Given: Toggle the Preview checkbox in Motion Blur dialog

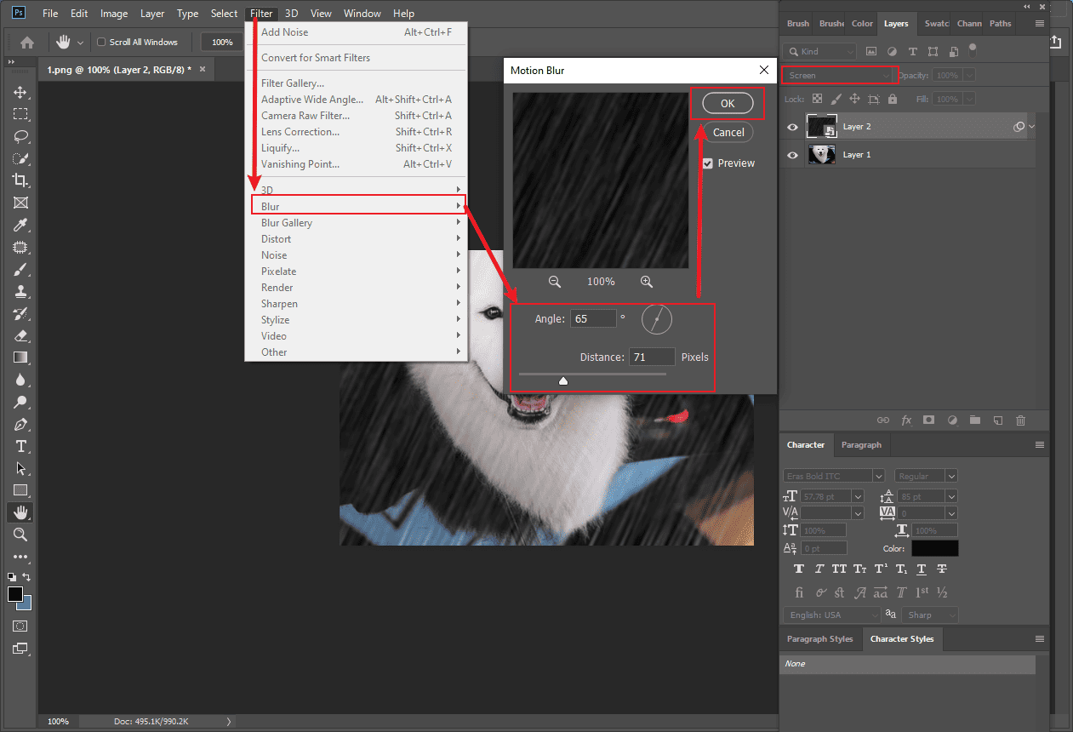Looking at the screenshot, I should (x=707, y=163).
